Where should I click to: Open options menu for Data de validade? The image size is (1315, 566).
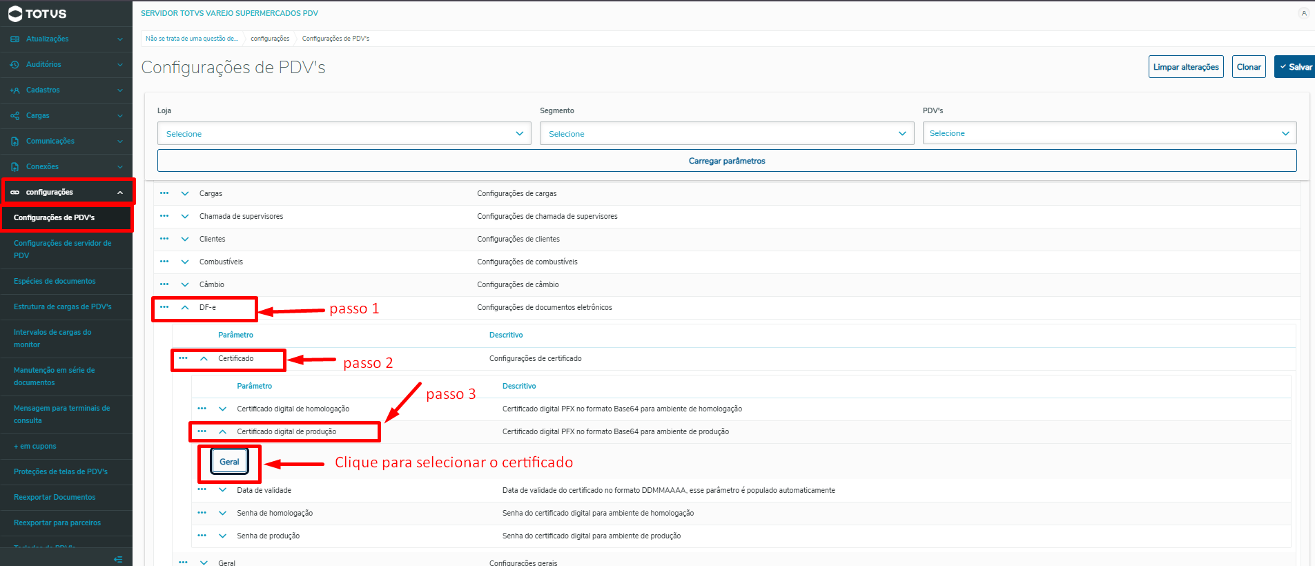(202, 490)
